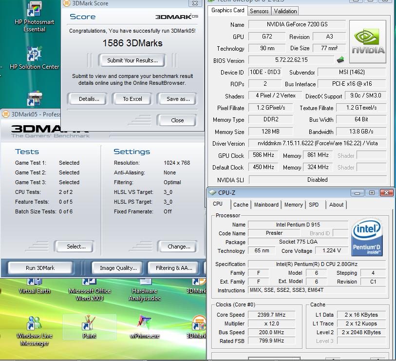Switch to Graphics Card tab in GPU-Z
Image resolution: width=396 pixels, height=361 pixels.
(227, 10)
